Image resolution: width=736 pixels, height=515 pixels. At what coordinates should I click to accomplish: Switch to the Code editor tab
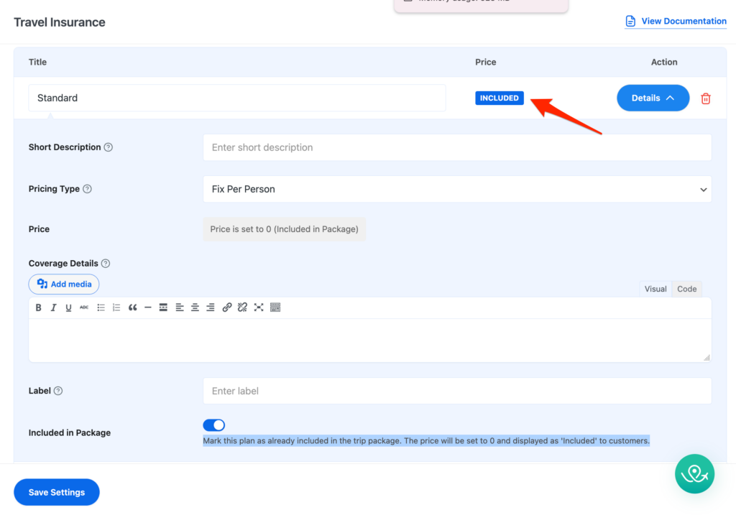[x=686, y=289]
